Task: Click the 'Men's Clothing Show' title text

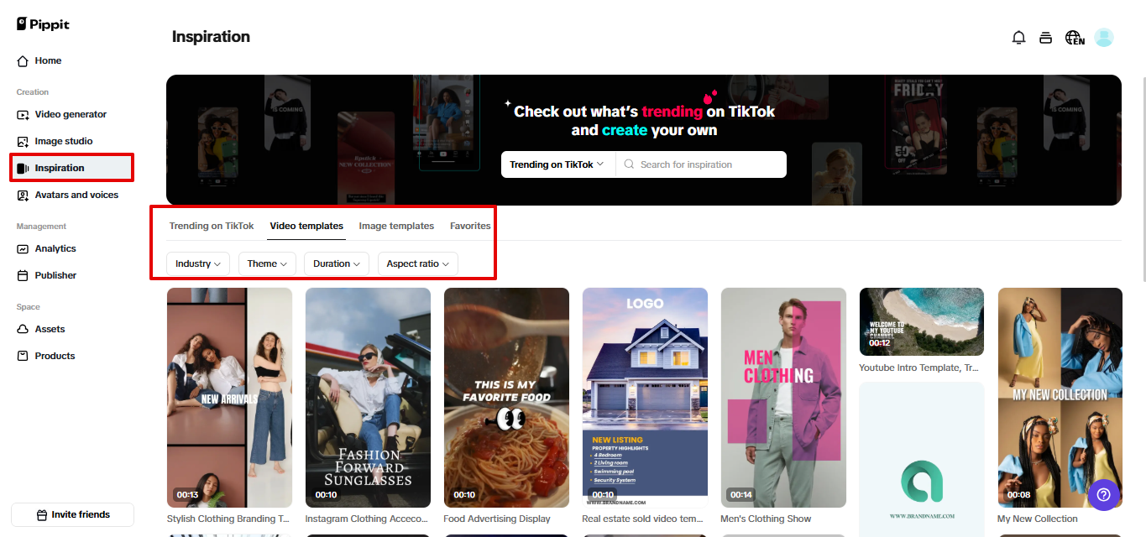Action: (766, 519)
